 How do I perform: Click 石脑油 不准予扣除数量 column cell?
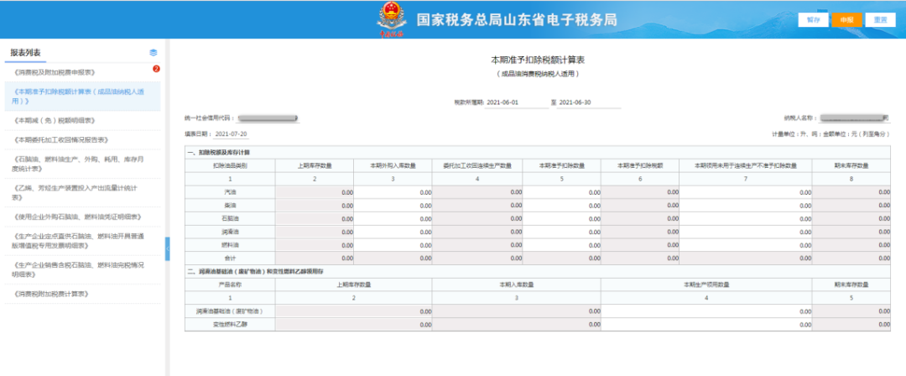point(746,218)
